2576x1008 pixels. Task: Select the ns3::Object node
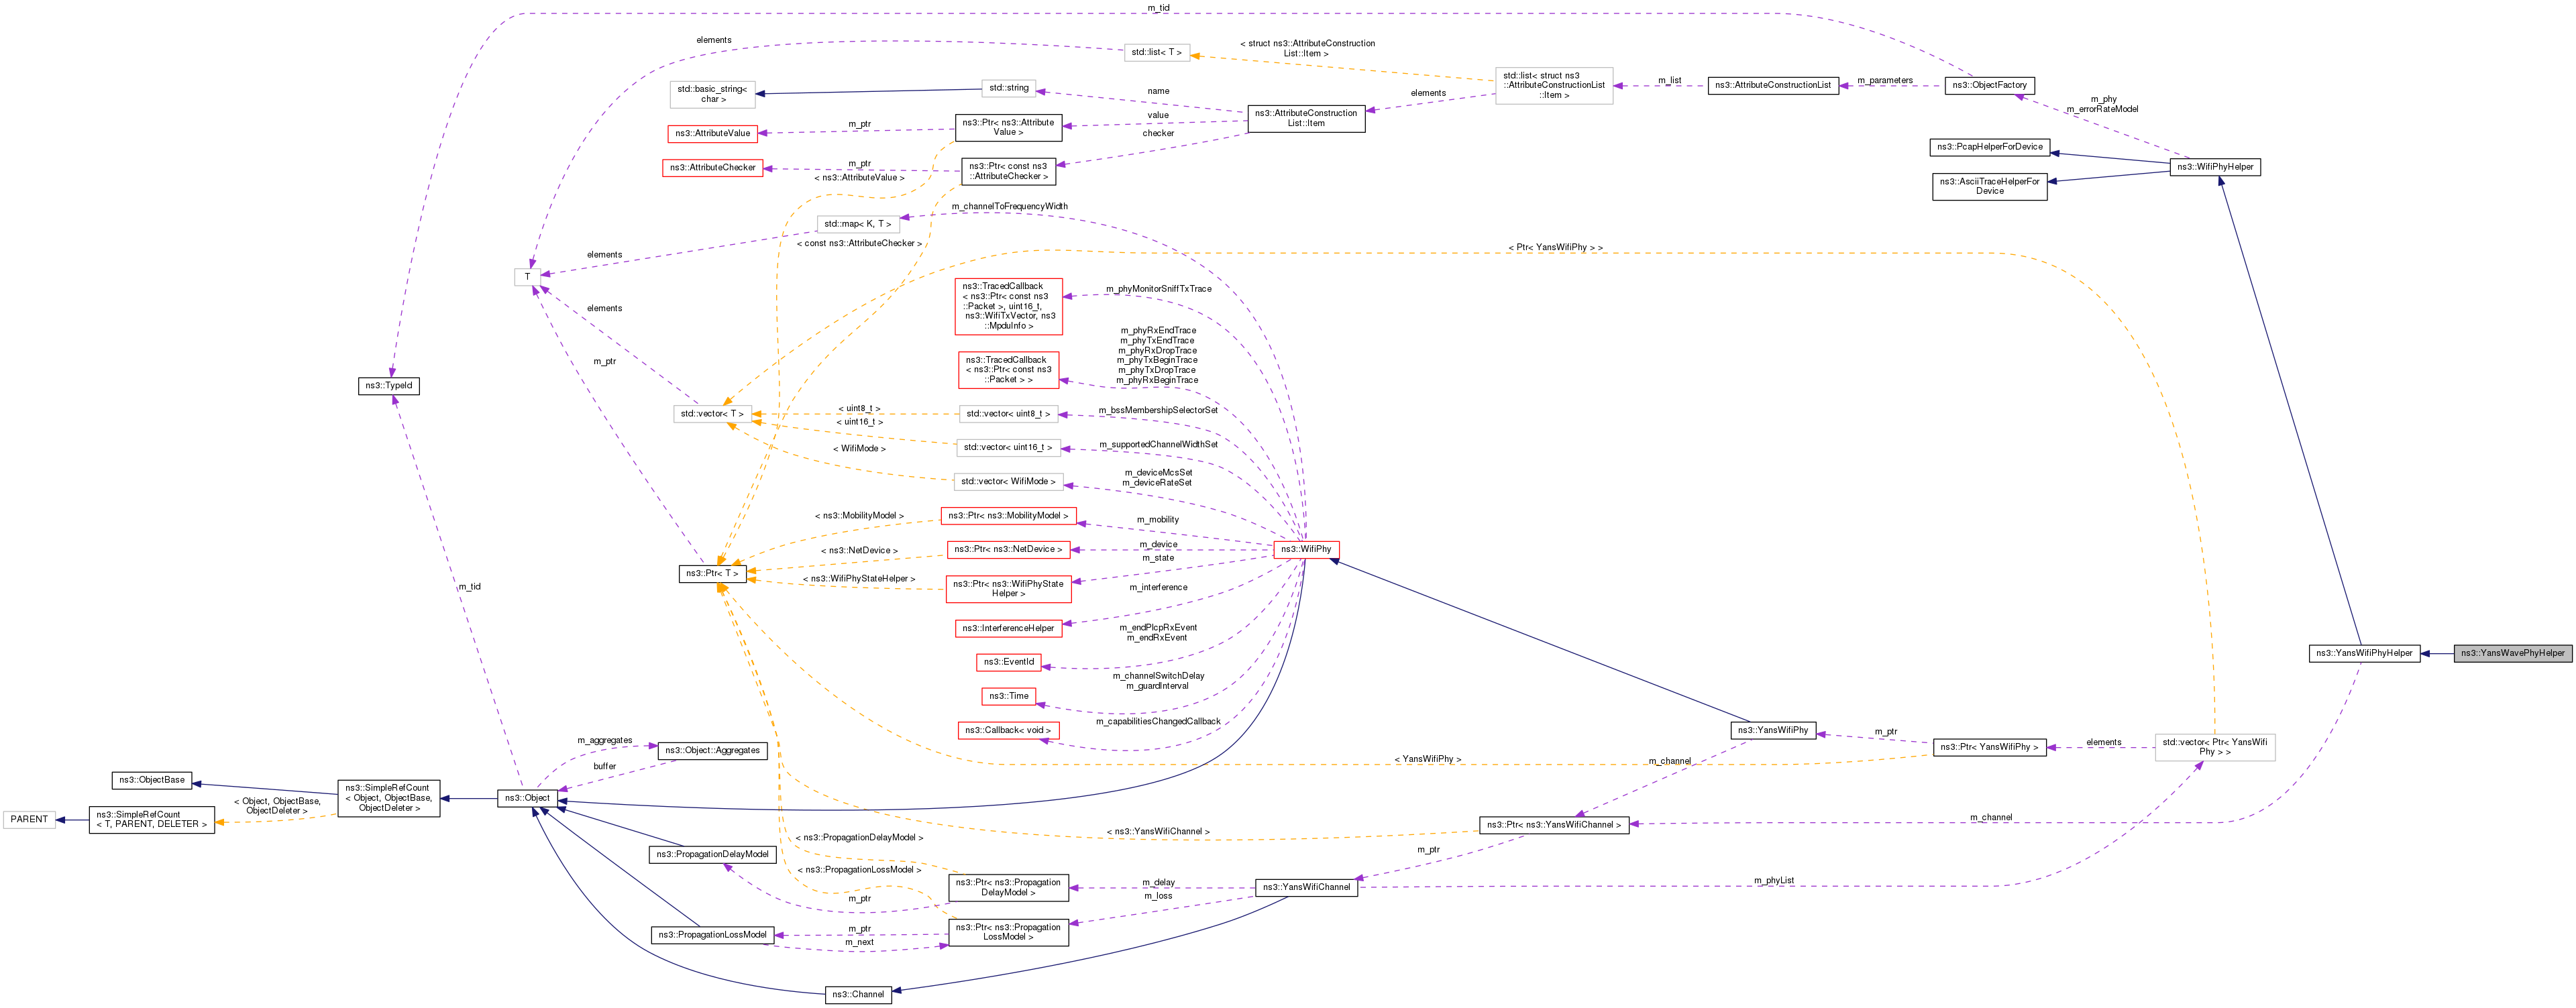click(x=527, y=798)
